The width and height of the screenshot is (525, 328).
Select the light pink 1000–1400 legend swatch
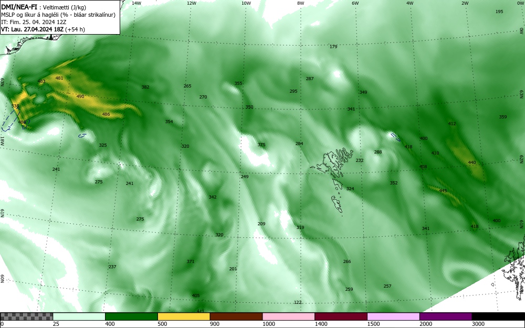(x=289, y=316)
